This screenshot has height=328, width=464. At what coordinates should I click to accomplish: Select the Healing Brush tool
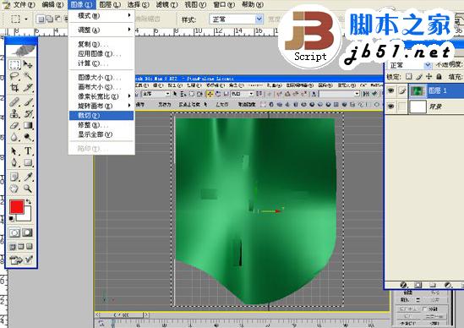click(x=14, y=102)
